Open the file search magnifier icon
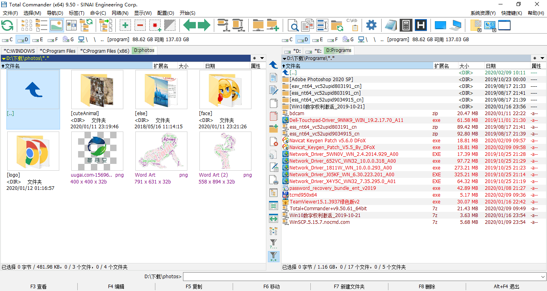 pos(294,25)
